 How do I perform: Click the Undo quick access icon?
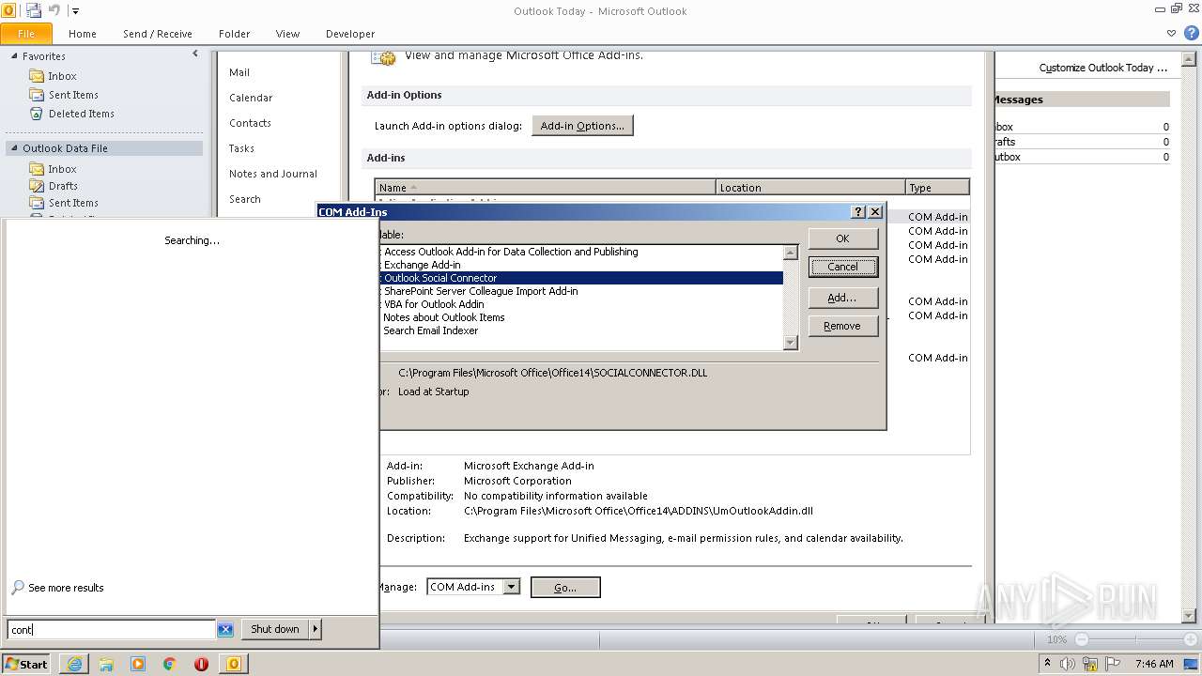(x=54, y=10)
